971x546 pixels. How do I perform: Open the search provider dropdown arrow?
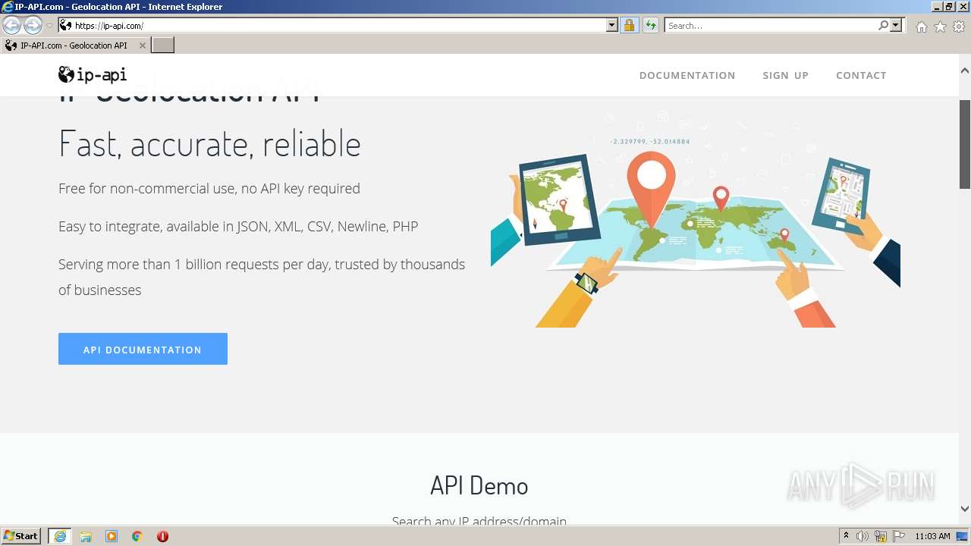tap(896, 26)
